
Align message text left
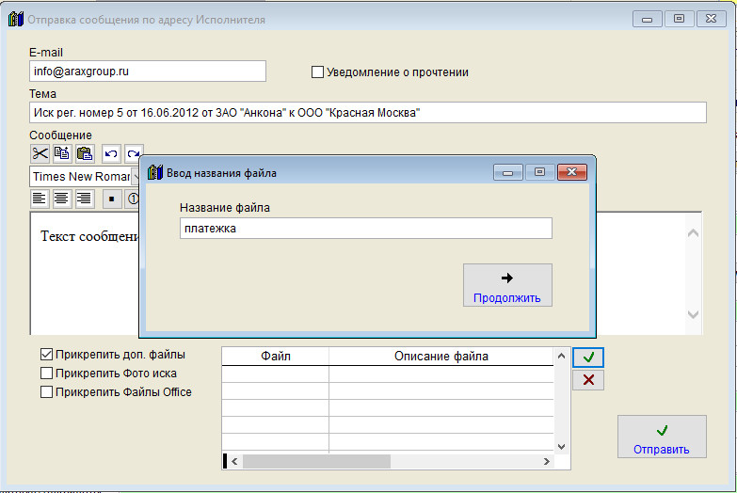coord(40,199)
